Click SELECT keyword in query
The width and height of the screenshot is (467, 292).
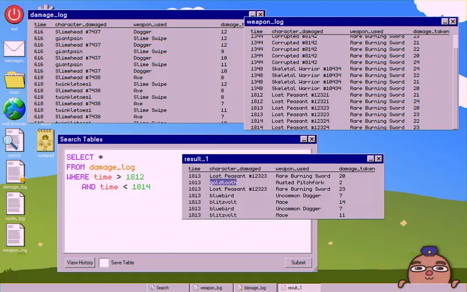click(80, 157)
